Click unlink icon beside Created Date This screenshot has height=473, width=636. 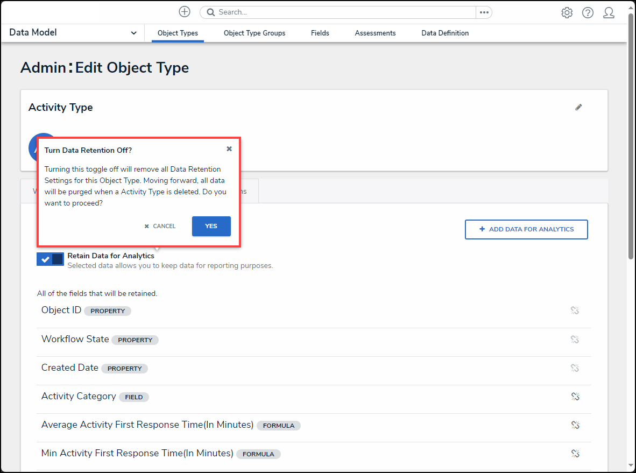(575, 368)
